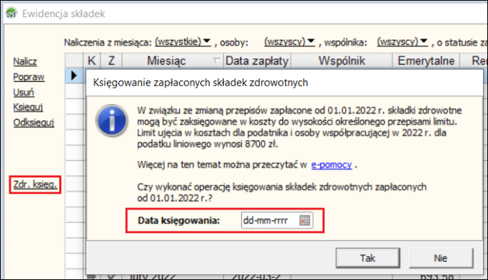Image resolution: width=488 pixels, height=280 pixels.
Task: Click the Wspólnik column header
Action: (x=342, y=61)
